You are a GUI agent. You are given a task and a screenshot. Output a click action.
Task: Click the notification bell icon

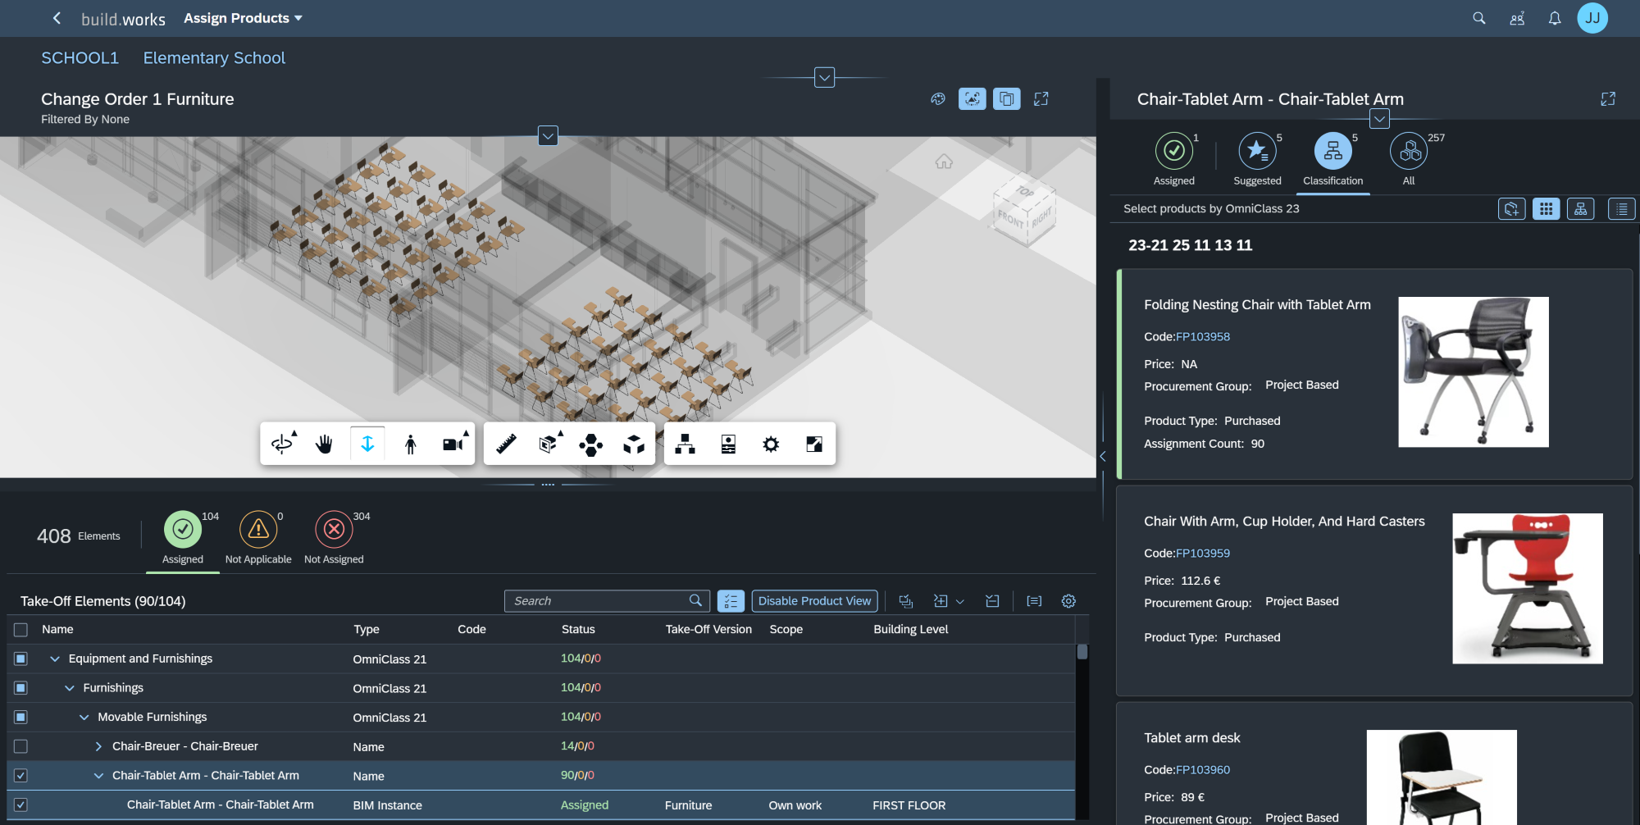click(x=1555, y=18)
